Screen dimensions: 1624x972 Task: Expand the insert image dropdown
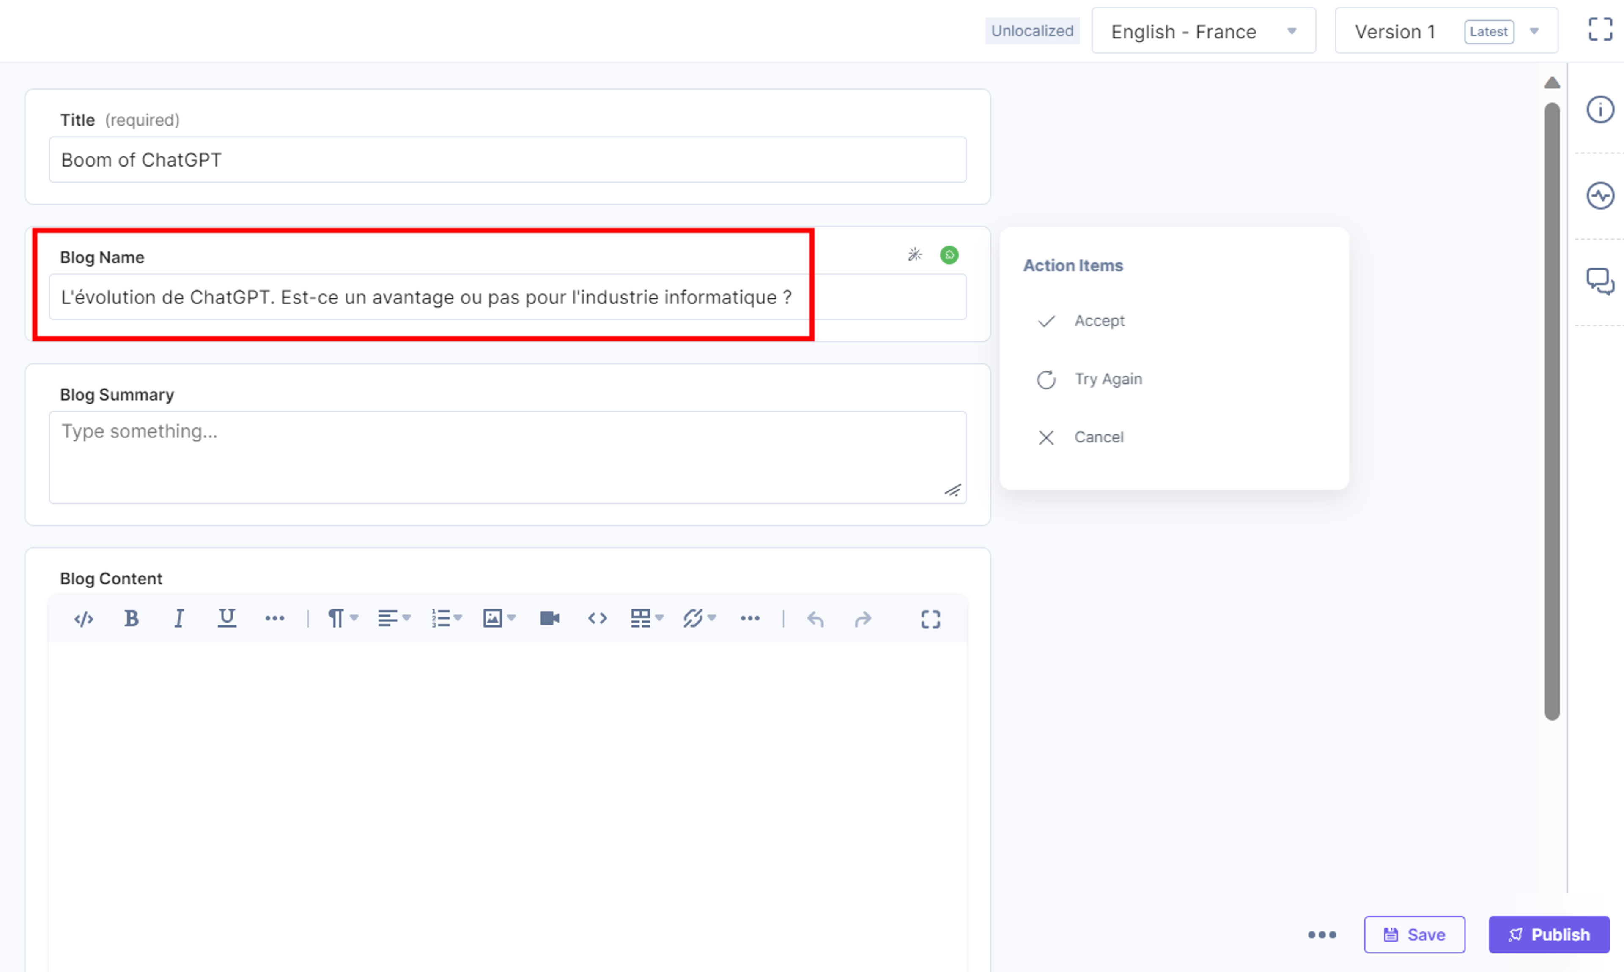click(499, 618)
